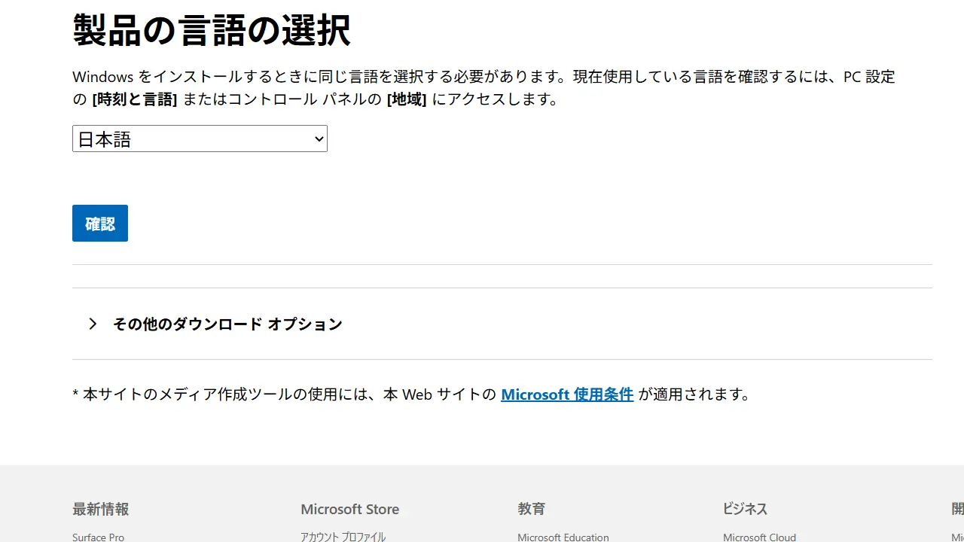Open the Surface Pro footer link
Screen dimensions: 964x542
(x=98, y=537)
